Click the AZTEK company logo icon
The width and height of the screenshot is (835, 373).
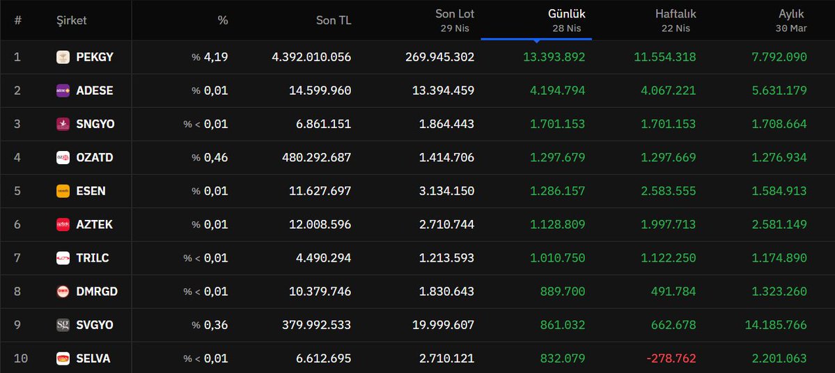click(63, 225)
